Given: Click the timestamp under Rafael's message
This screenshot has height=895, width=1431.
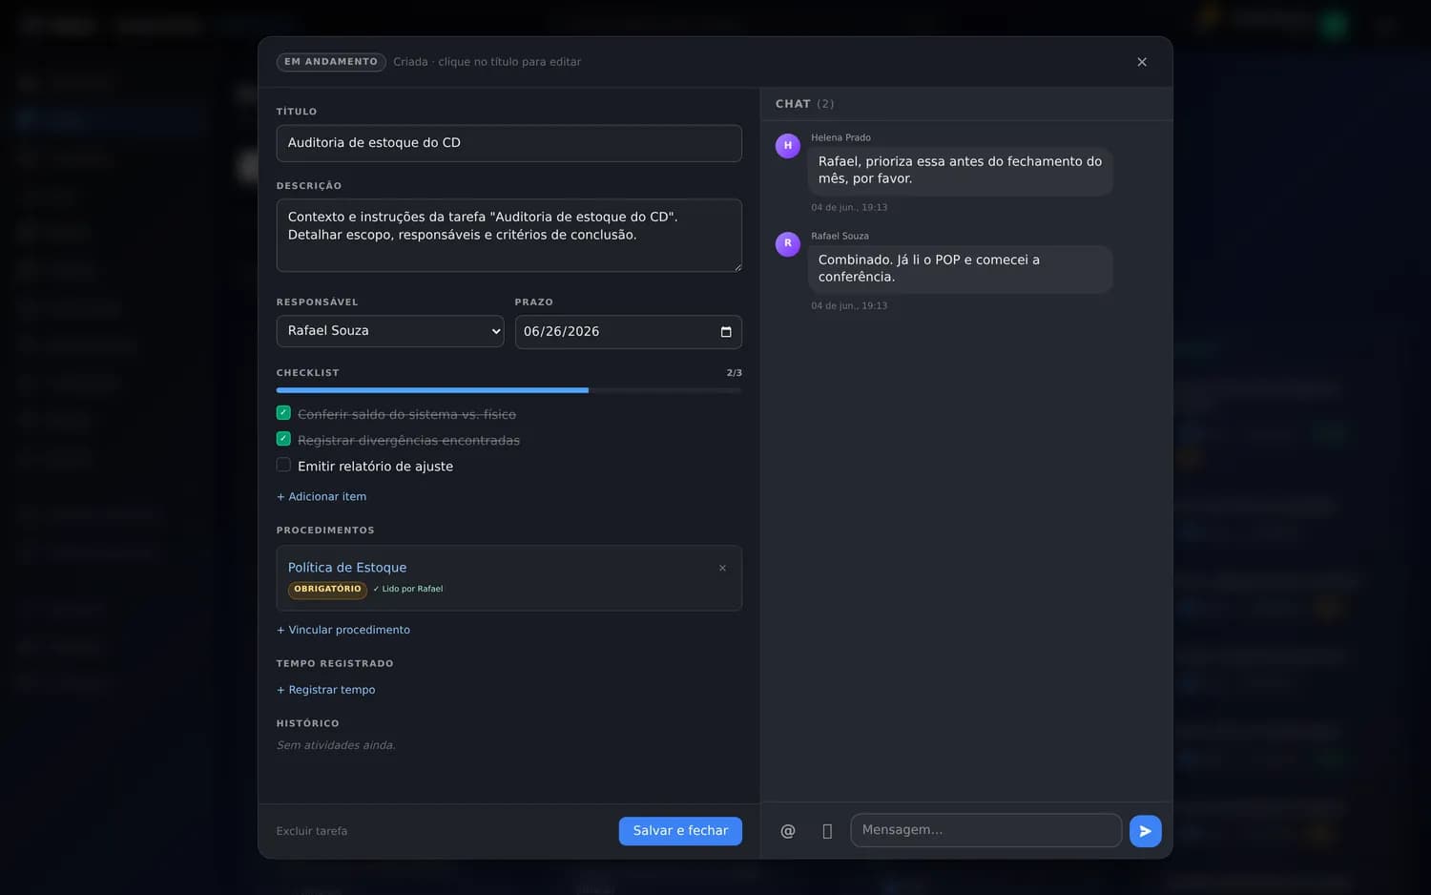Looking at the screenshot, I should 849,306.
